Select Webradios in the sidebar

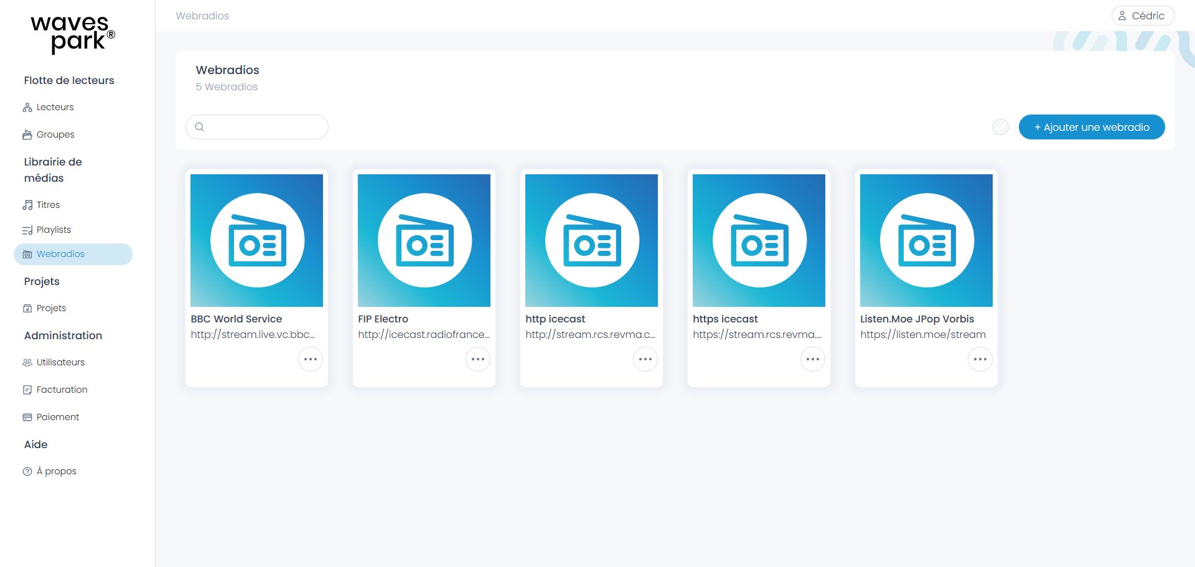[x=73, y=254]
